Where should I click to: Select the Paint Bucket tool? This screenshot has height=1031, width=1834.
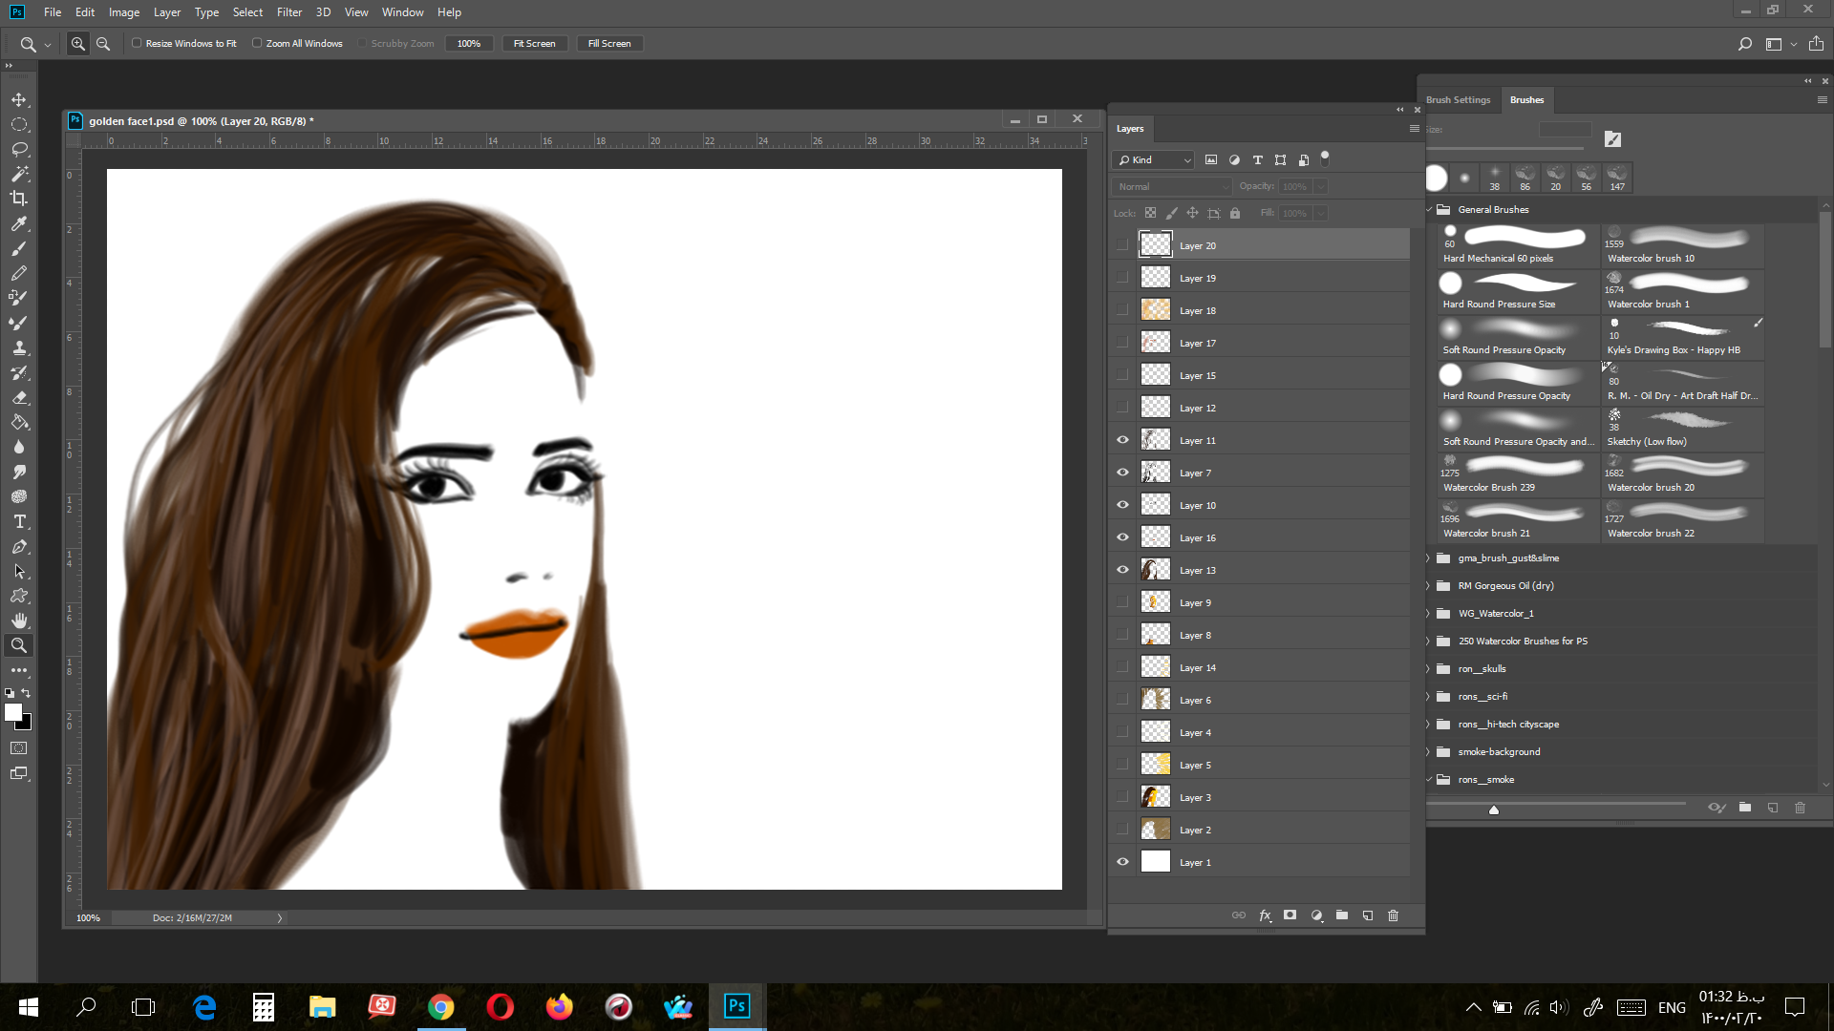19,422
